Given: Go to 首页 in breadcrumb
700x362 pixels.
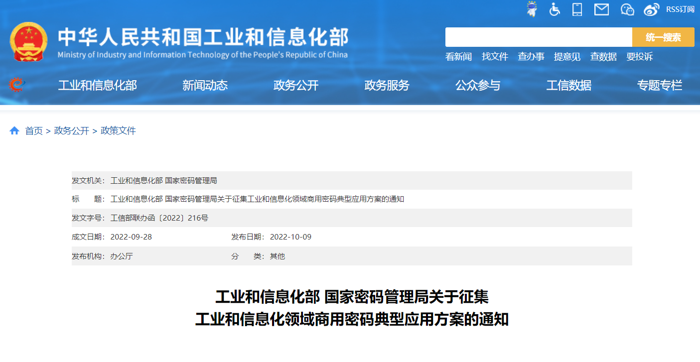Looking at the screenshot, I should (34, 131).
